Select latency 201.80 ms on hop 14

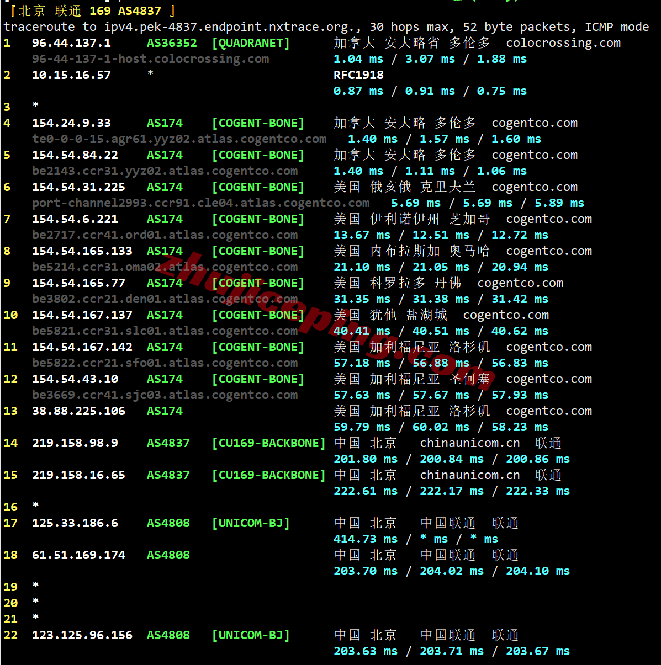click(x=366, y=459)
